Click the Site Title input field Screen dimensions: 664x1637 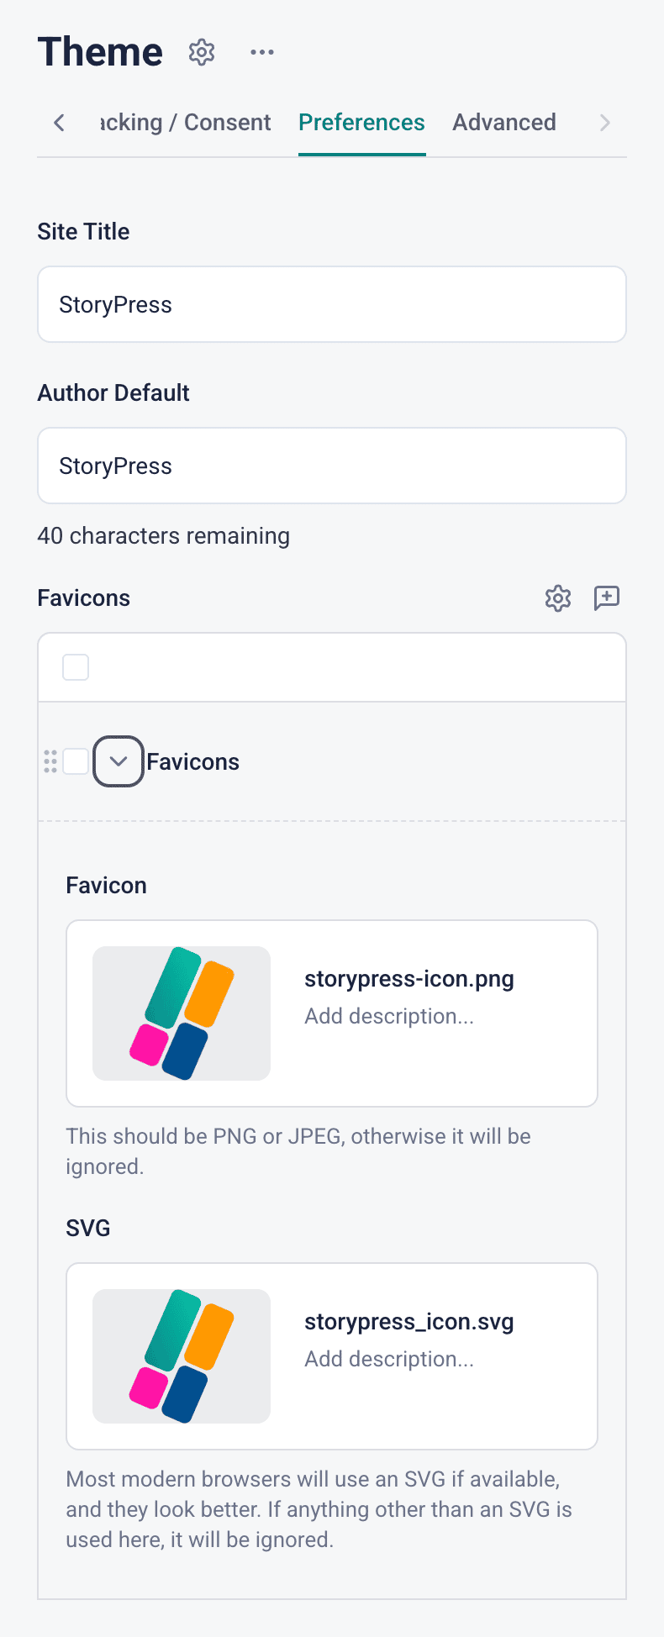pyautogui.click(x=332, y=304)
